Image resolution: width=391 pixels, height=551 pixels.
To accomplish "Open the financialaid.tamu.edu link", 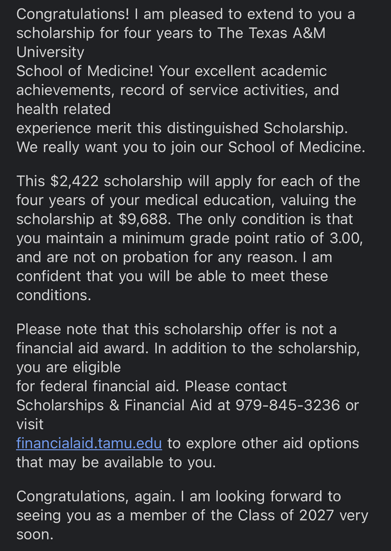I will (89, 443).
